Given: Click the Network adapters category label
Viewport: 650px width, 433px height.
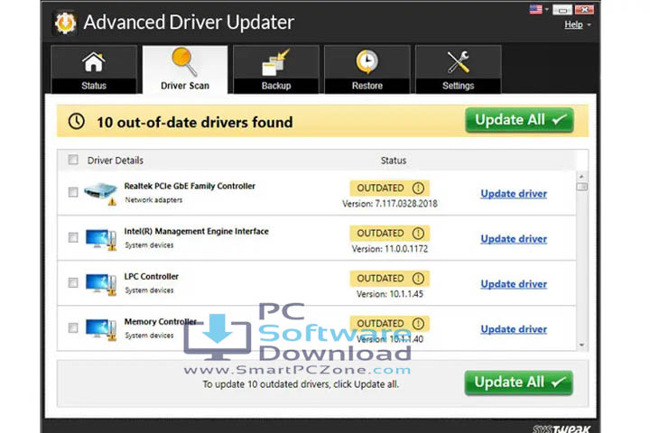Looking at the screenshot, I should click(x=153, y=199).
